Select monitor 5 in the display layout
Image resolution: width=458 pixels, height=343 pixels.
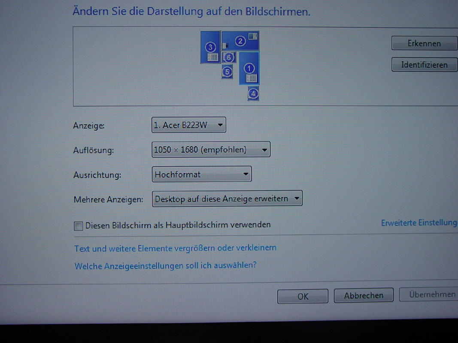227,72
